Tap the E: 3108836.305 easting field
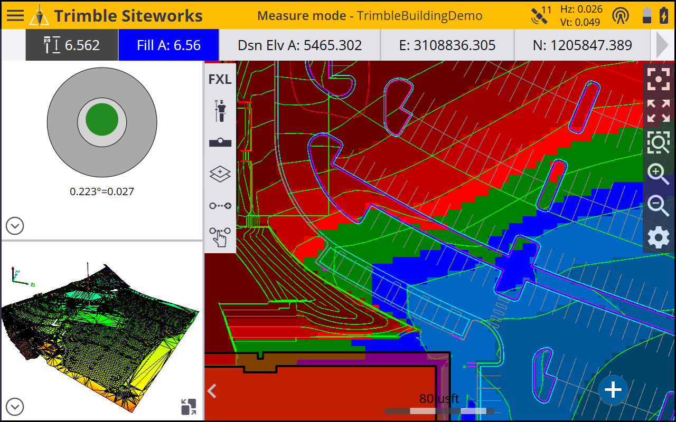676x422 pixels. [x=447, y=45]
